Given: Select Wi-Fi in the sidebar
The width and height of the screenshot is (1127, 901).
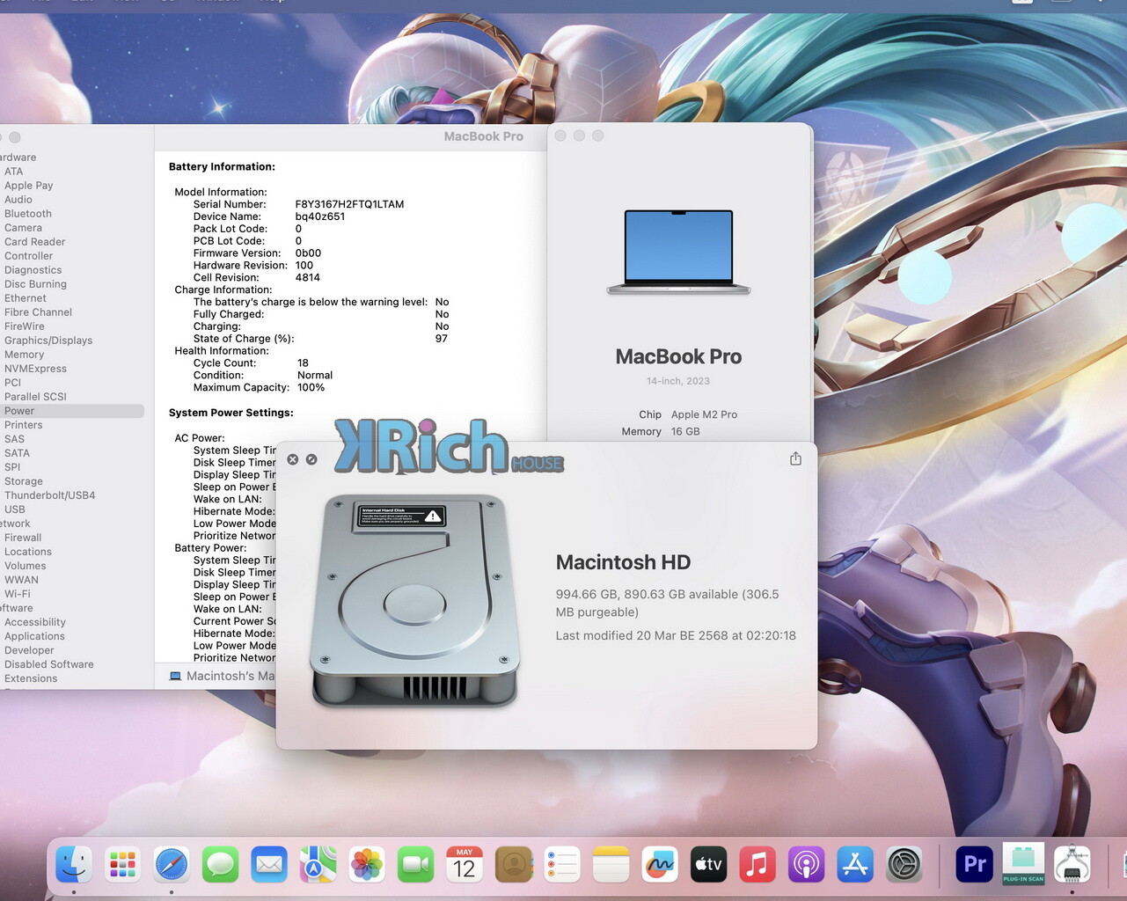Looking at the screenshot, I should pos(18,594).
